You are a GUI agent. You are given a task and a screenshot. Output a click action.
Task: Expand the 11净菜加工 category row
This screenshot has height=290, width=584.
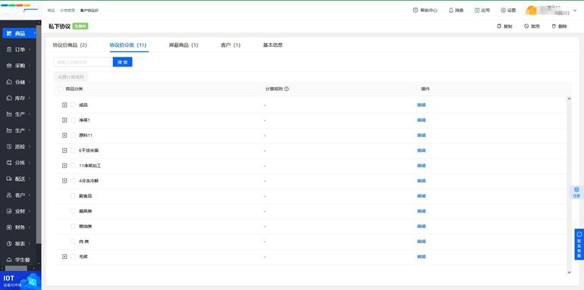coord(64,166)
